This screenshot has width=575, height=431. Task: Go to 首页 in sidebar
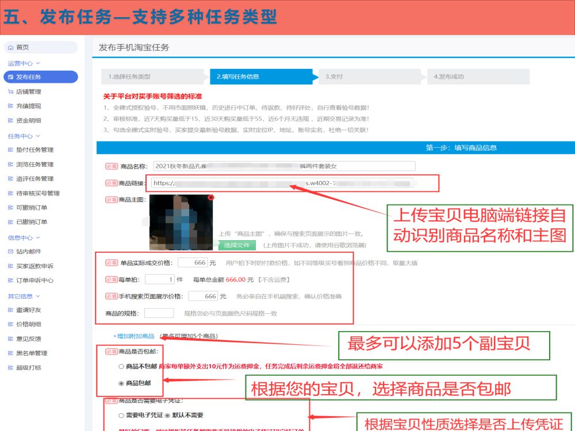pyautogui.click(x=41, y=47)
